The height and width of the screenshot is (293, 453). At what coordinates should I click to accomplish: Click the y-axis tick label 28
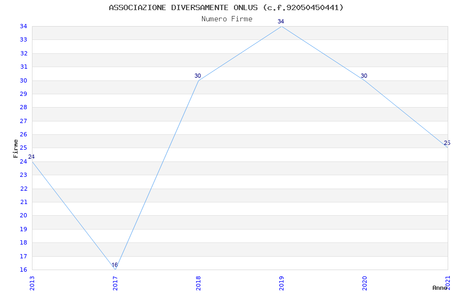coord(23,107)
